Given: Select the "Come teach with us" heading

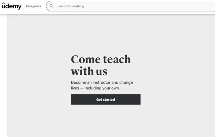Looking at the screenshot, I should (101, 65).
